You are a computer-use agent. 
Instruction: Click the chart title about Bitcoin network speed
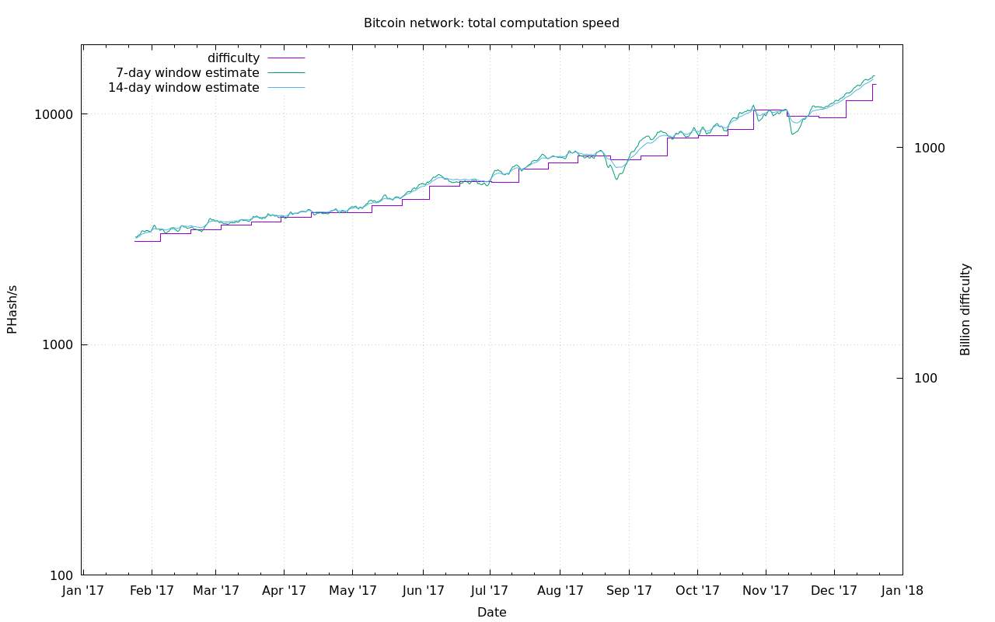(491, 23)
